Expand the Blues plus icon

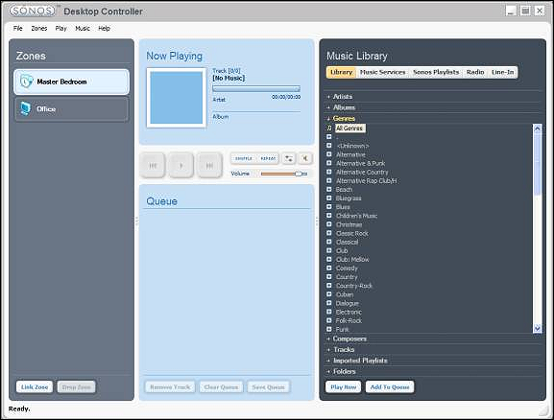(329, 207)
